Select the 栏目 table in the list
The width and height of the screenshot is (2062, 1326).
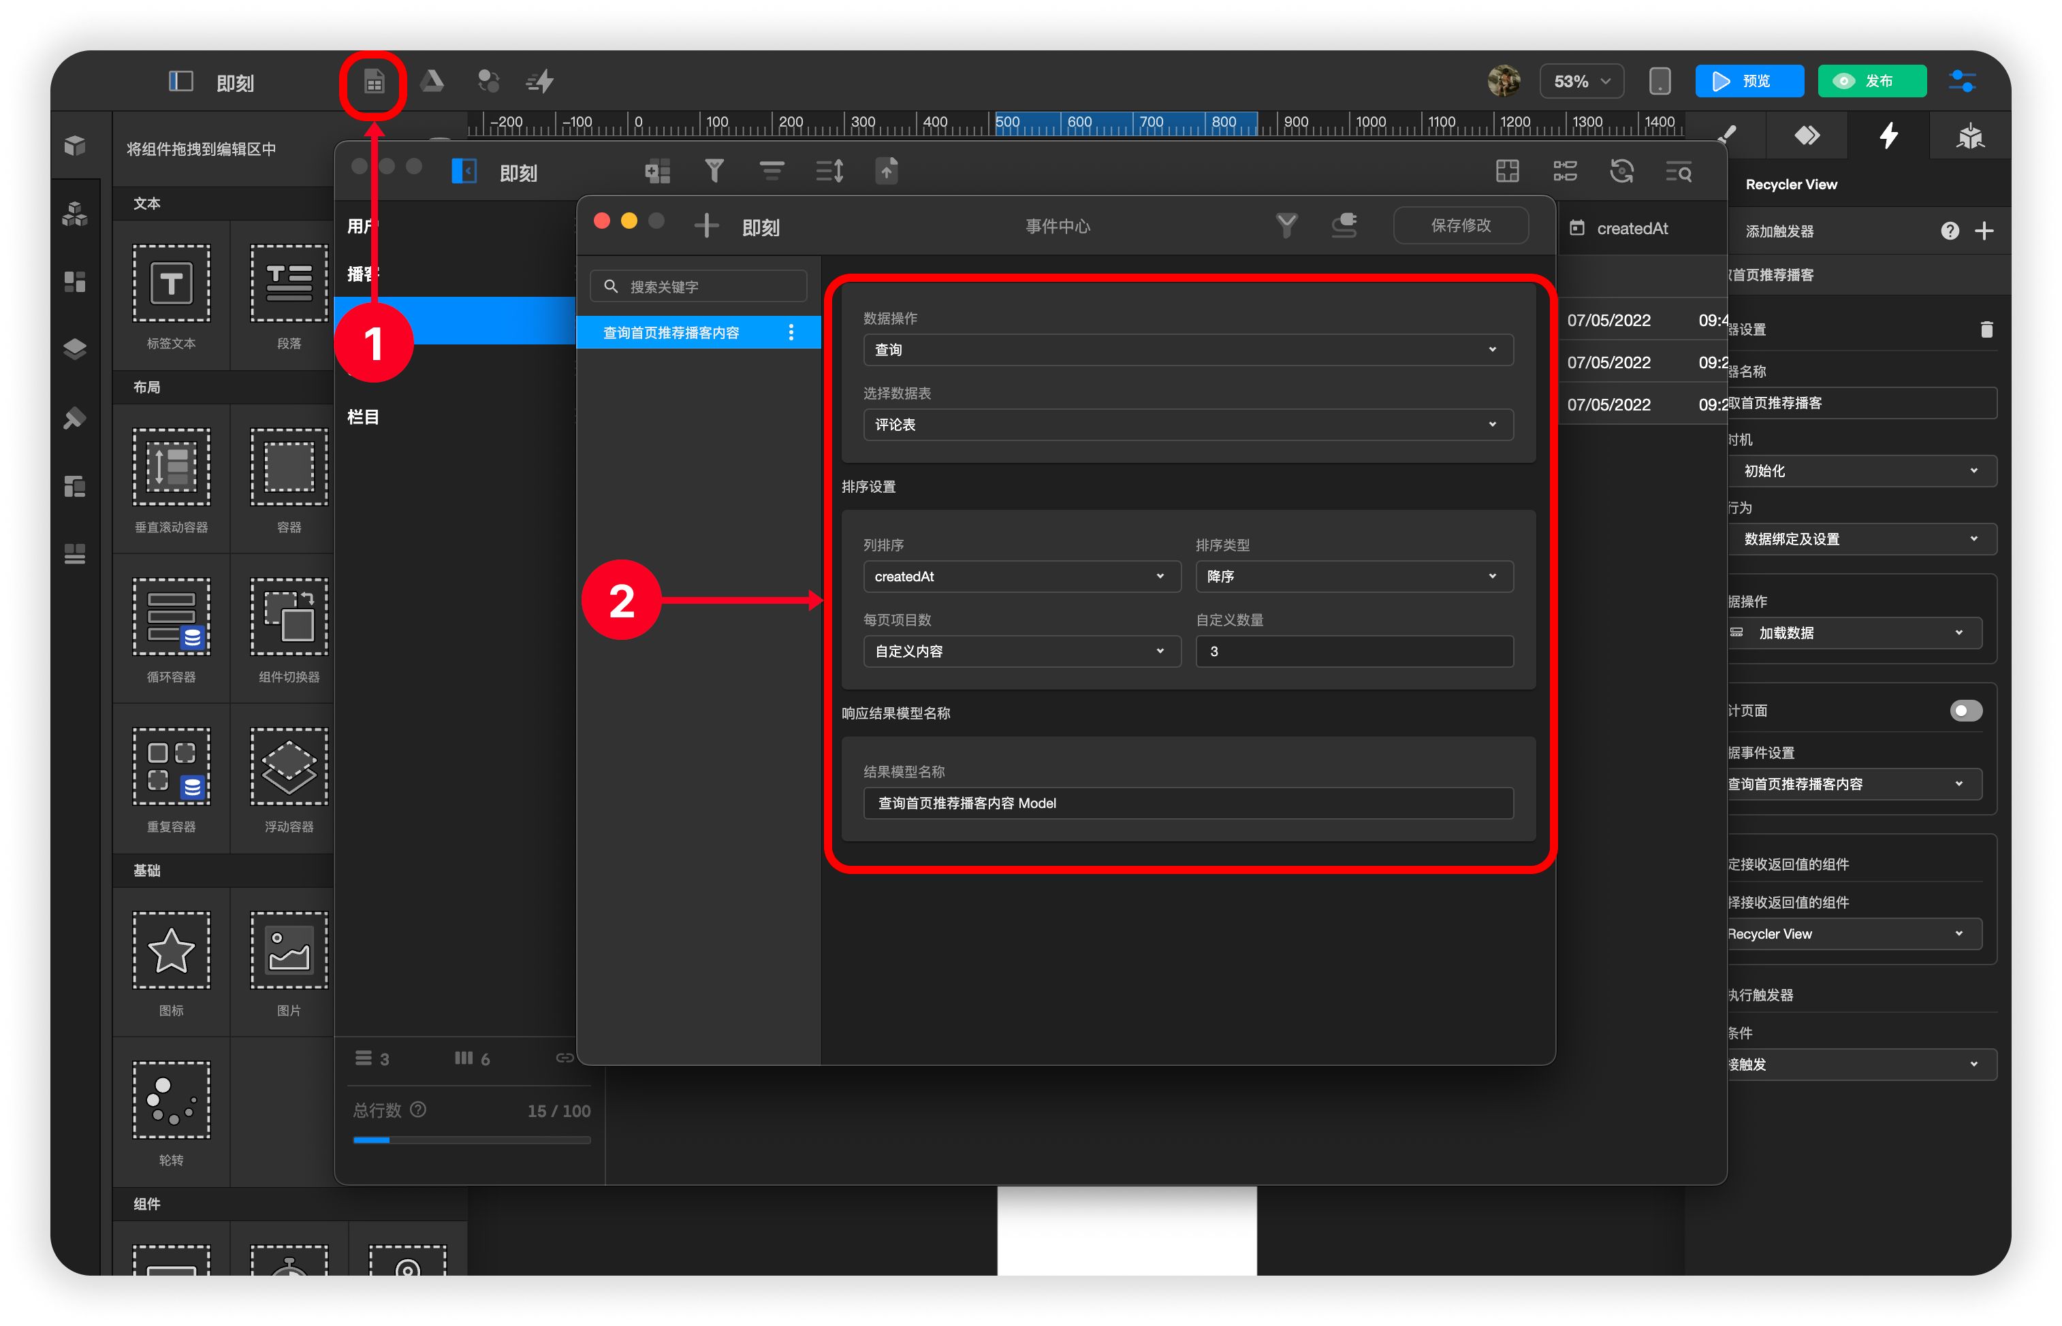(364, 417)
